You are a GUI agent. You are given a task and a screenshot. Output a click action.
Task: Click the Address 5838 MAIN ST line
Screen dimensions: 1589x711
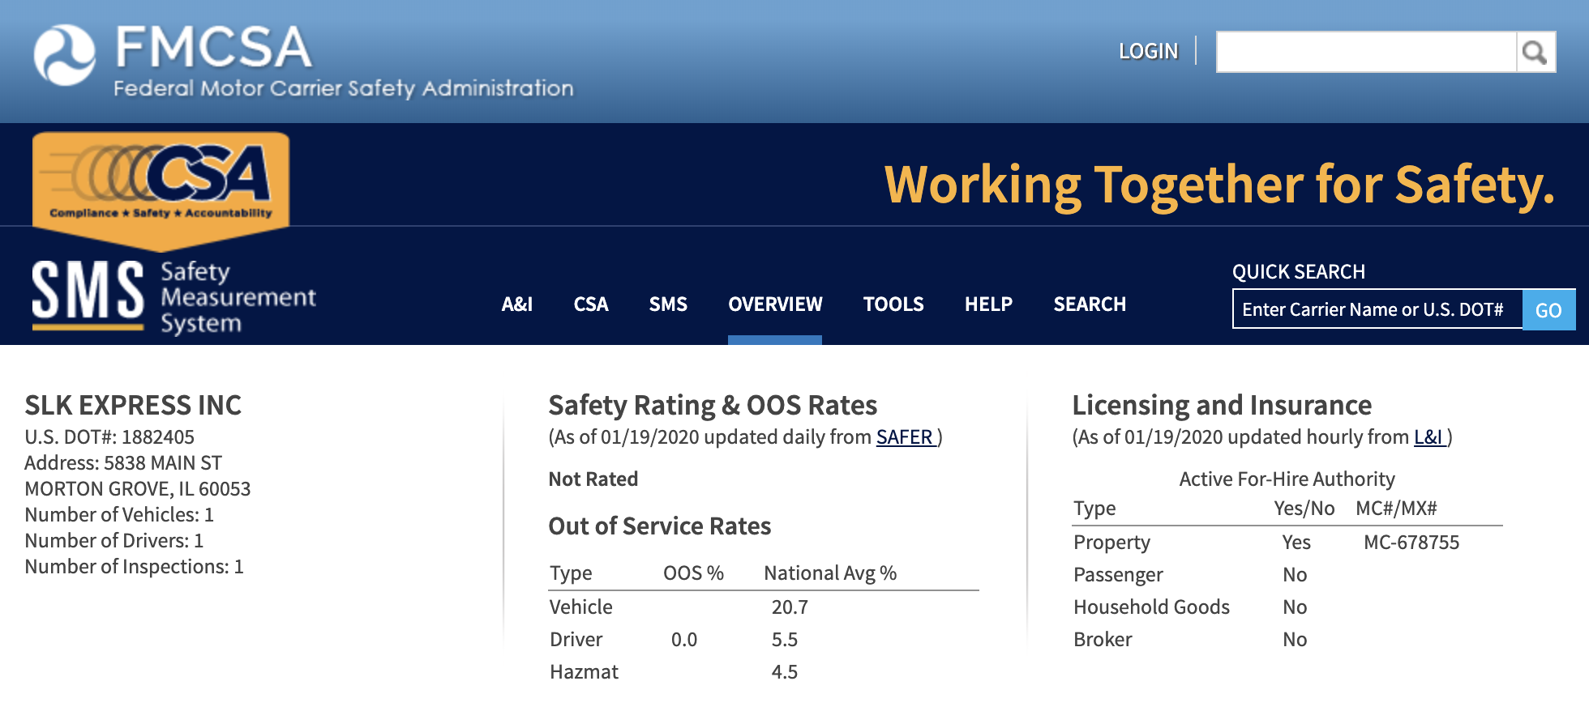pos(123,463)
